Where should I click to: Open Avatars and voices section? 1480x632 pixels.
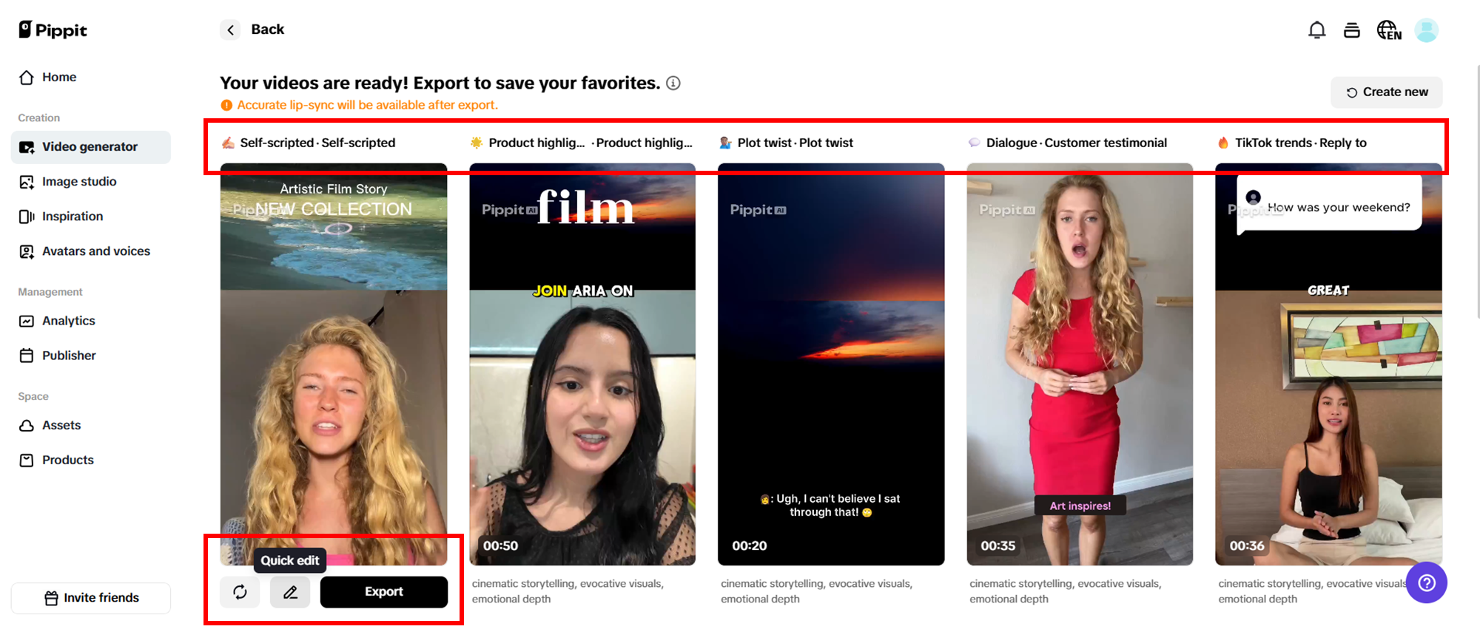[95, 251]
